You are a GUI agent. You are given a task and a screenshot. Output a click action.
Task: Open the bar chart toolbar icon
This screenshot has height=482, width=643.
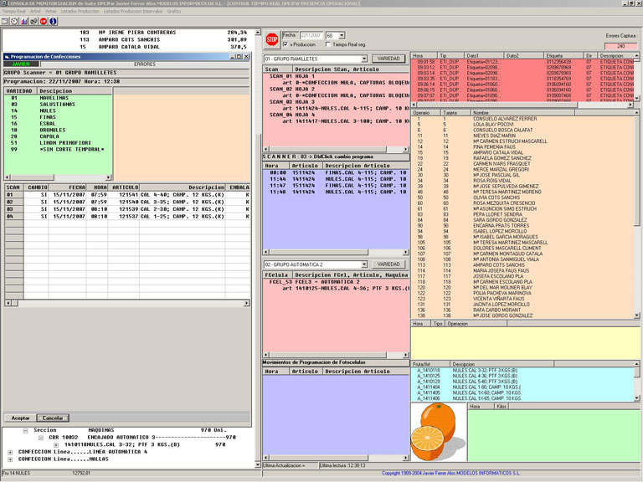coord(24,21)
